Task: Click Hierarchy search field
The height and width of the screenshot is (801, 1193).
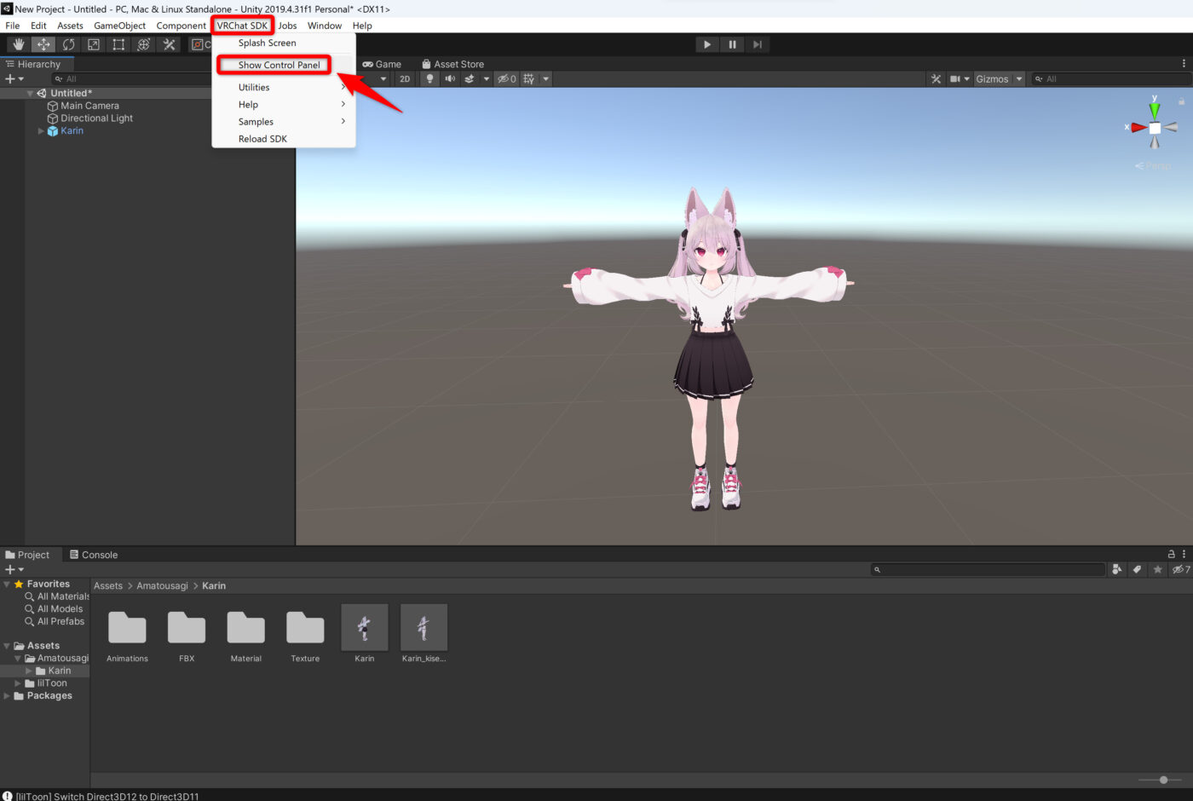Action: click(130, 78)
